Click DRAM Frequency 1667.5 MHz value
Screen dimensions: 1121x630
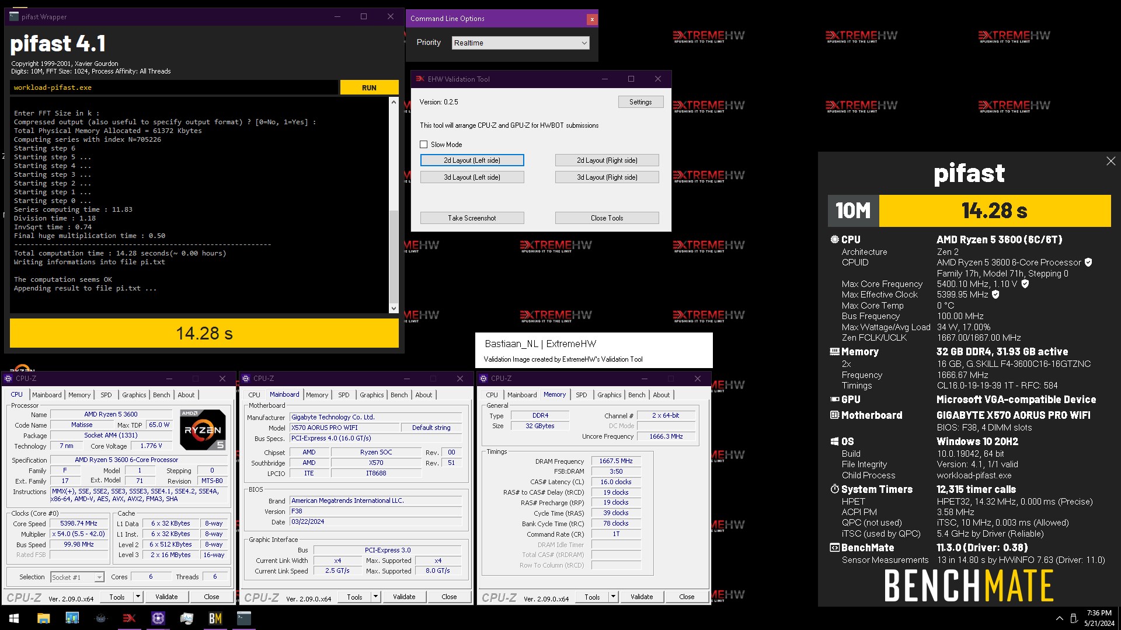pos(616,461)
